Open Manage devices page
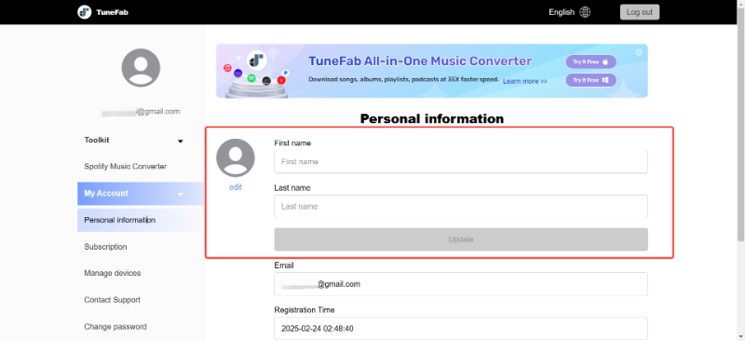The image size is (745, 341). (113, 273)
